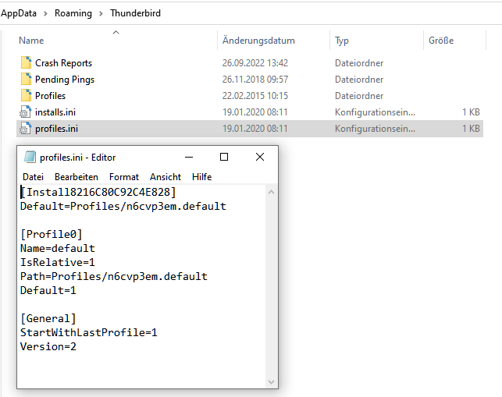The image size is (502, 397).
Task: Click the 'profiles.ini - Editor' window title
Action: [78, 158]
